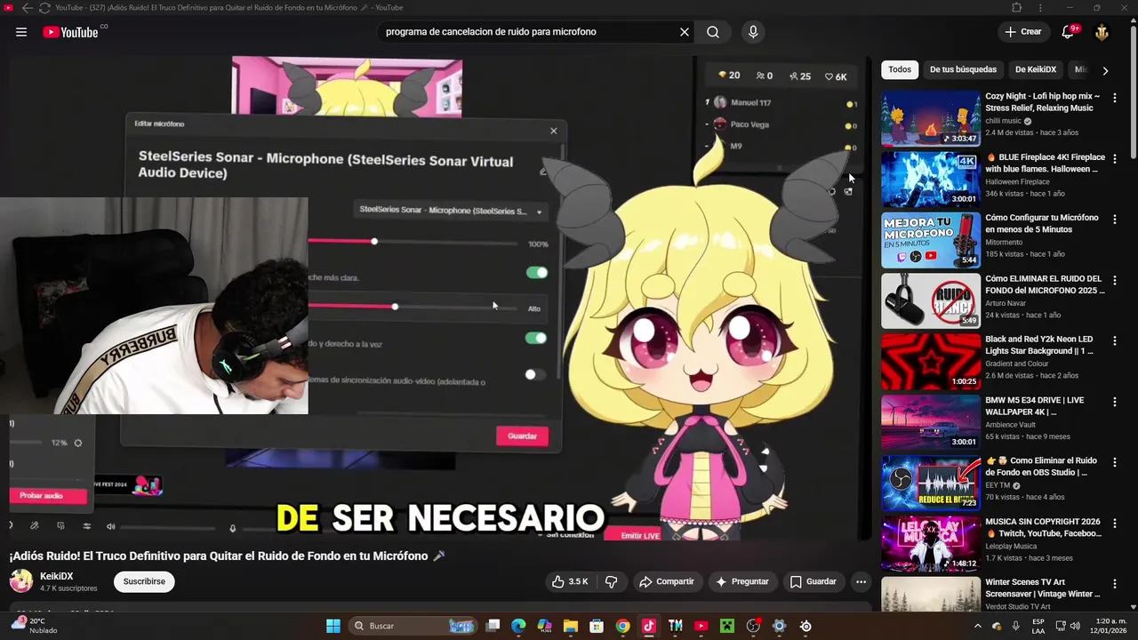The width and height of the screenshot is (1138, 640).
Task: Open the KeikiDX channel avatar
Action: pyautogui.click(x=21, y=581)
